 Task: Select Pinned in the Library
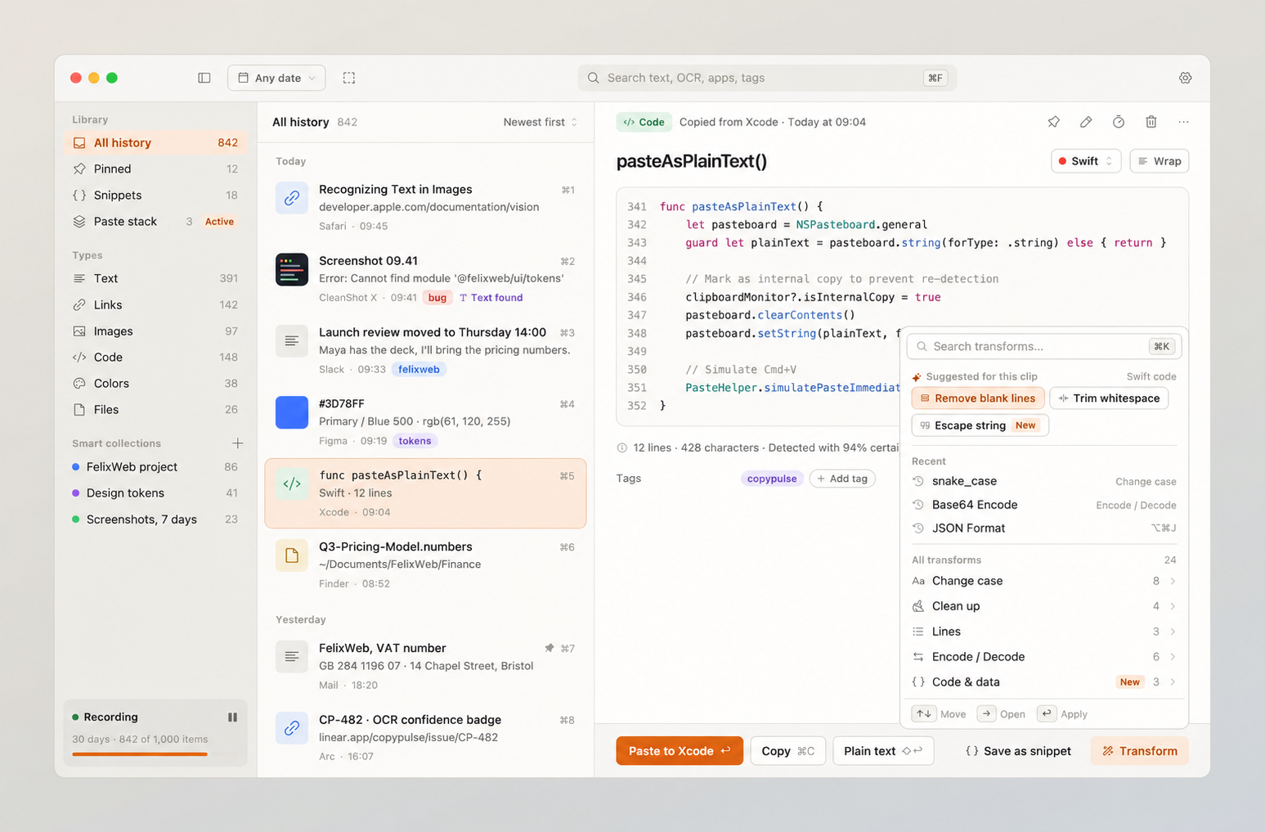(155, 169)
